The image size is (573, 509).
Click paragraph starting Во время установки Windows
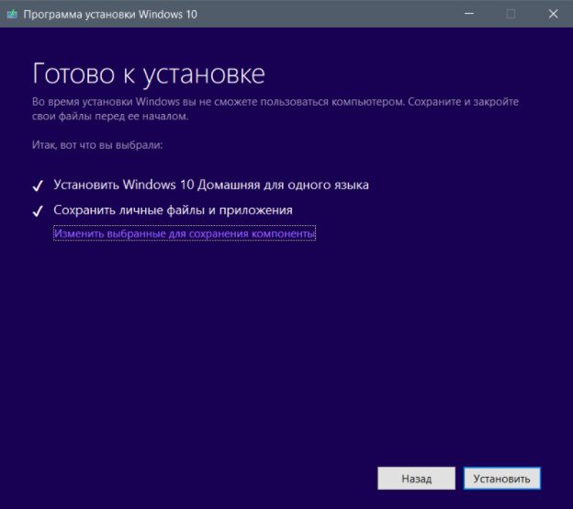(275, 108)
